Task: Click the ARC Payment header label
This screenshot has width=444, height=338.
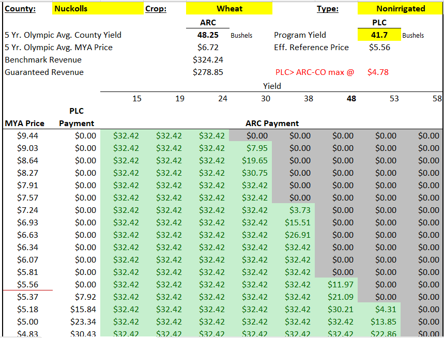Action: (272, 124)
